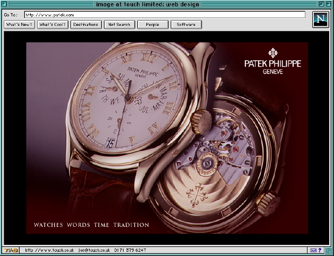Viewport: 334px width, 256px height.
Task: Click the question mark icon in status bar
Action: (x=320, y=250)
